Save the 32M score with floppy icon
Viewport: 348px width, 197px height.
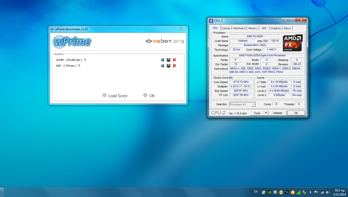pos(168,66)
